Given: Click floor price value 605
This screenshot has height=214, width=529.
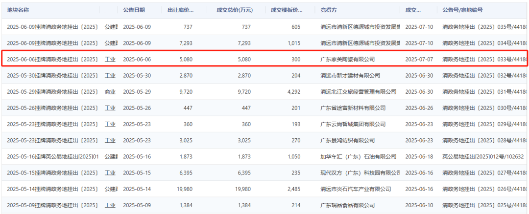Looking at the screenshot, I should [296, 26].
